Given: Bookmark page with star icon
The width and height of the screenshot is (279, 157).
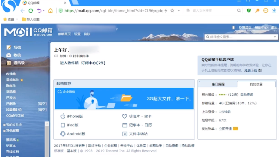Looking at the screenshot, I should [172, 11].
